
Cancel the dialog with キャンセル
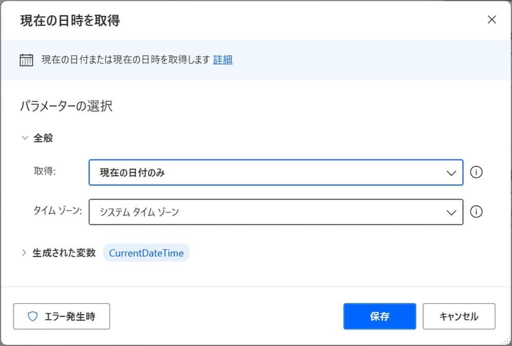(x=459, y=316)
